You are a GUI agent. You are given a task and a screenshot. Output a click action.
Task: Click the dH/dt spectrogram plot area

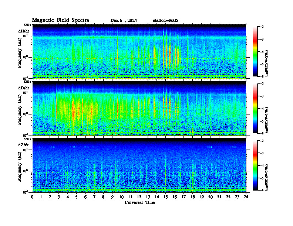pos(139,52)
